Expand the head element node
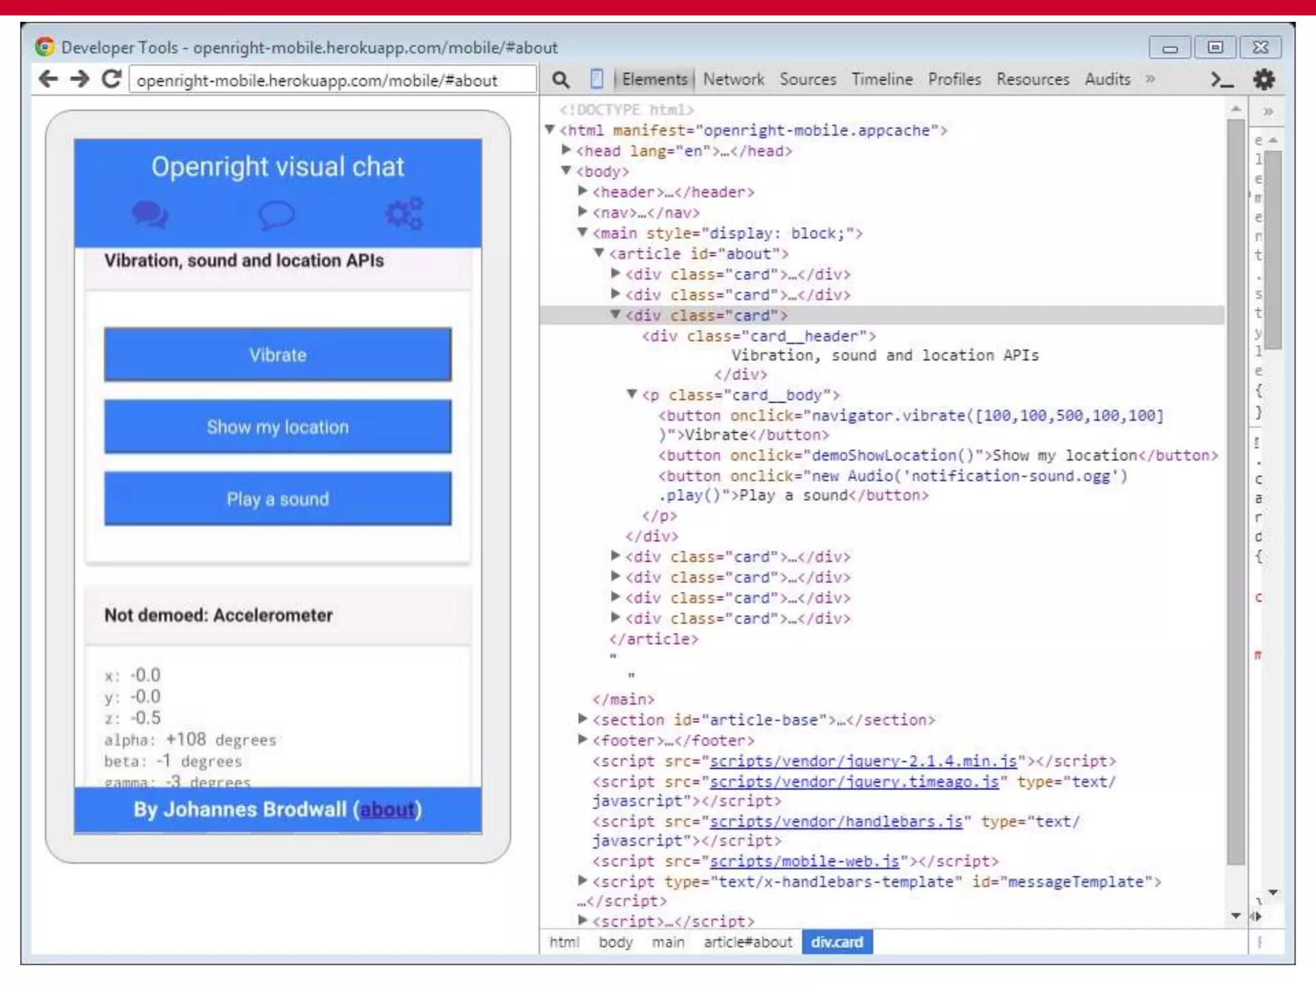 coord(566,150)
